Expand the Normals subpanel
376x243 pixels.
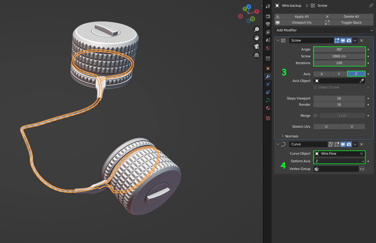[x=291, y=136]
